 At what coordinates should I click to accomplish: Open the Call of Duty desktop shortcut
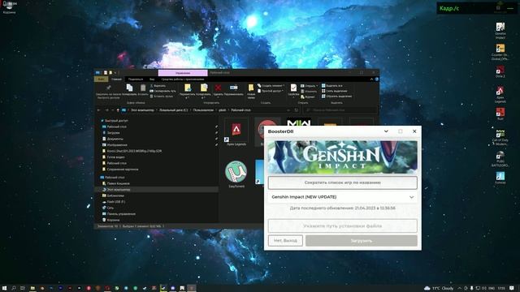(500, 137)
